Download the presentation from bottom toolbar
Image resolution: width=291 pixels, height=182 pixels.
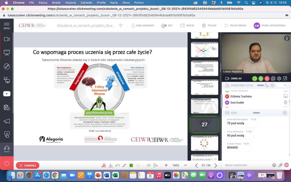coord(111,166)
